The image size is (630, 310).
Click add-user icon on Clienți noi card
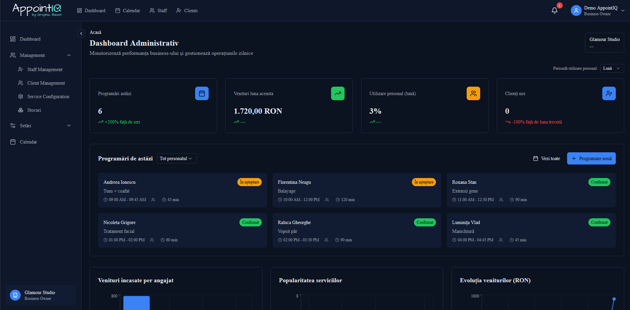[x=609, y=93]
